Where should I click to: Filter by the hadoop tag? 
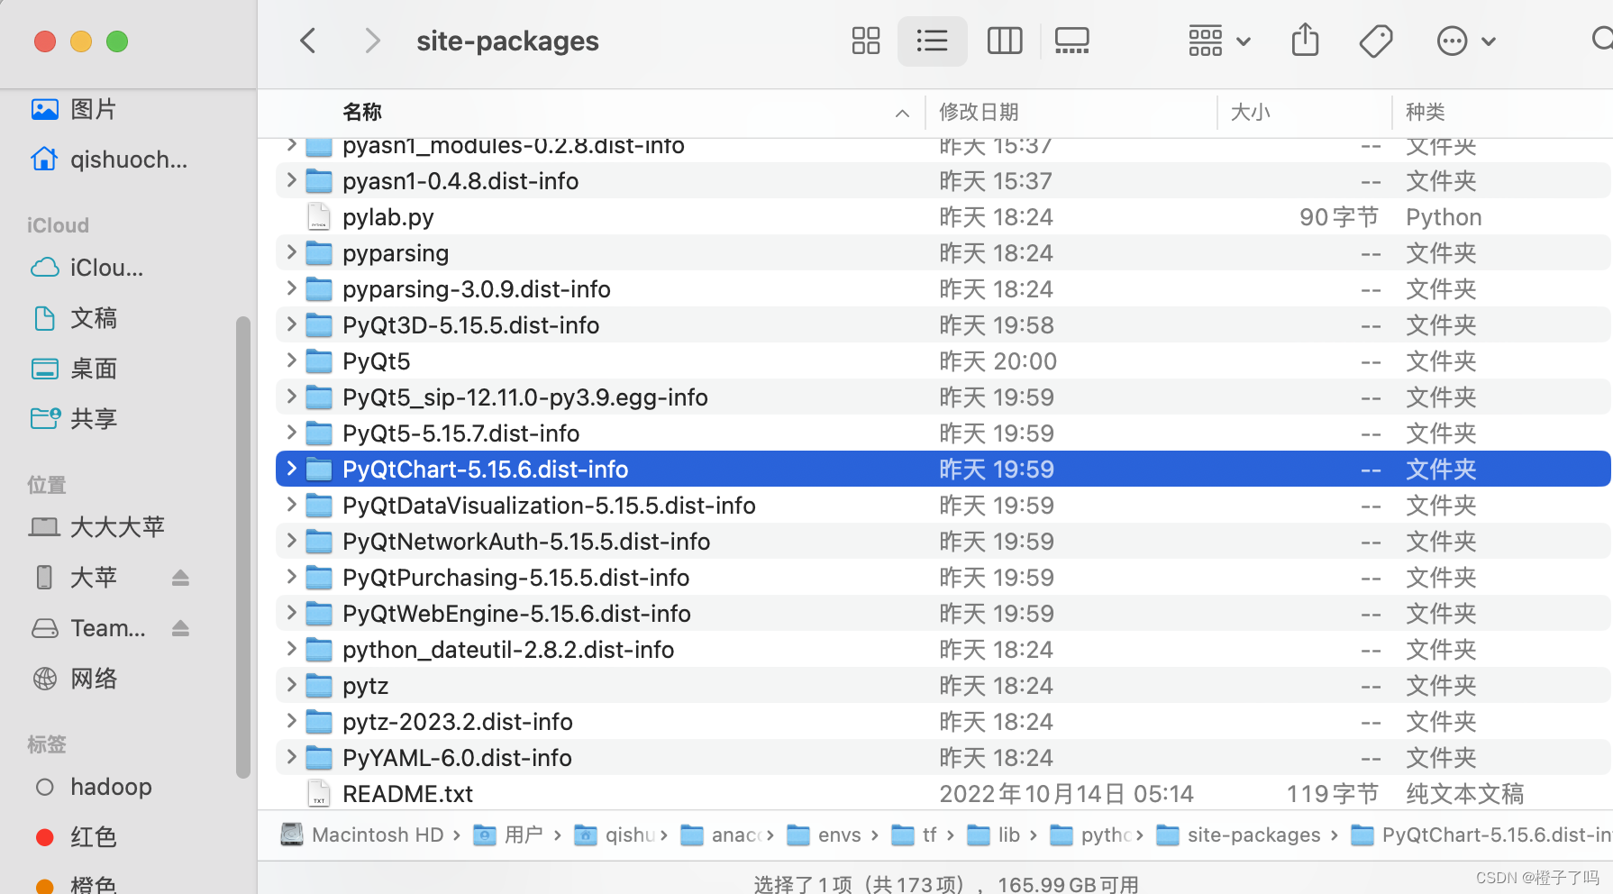coord(93,787)
